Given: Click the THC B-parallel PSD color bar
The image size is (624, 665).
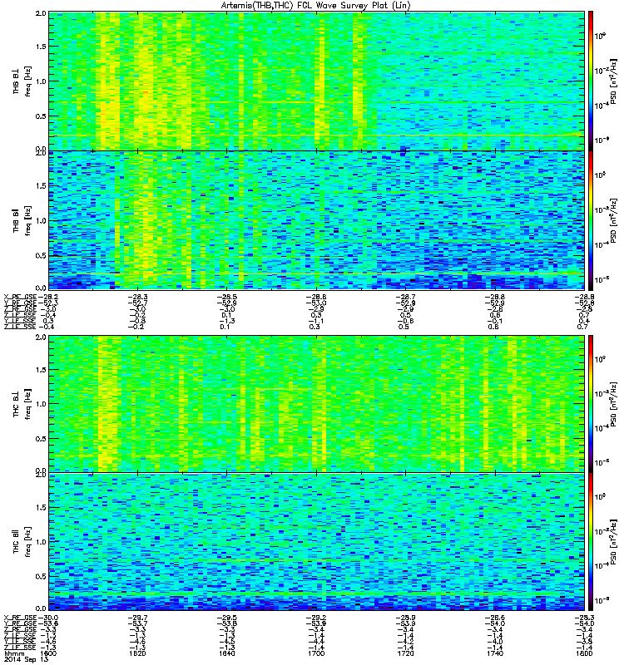Looking at the screenshot, I should pos(590,542).
